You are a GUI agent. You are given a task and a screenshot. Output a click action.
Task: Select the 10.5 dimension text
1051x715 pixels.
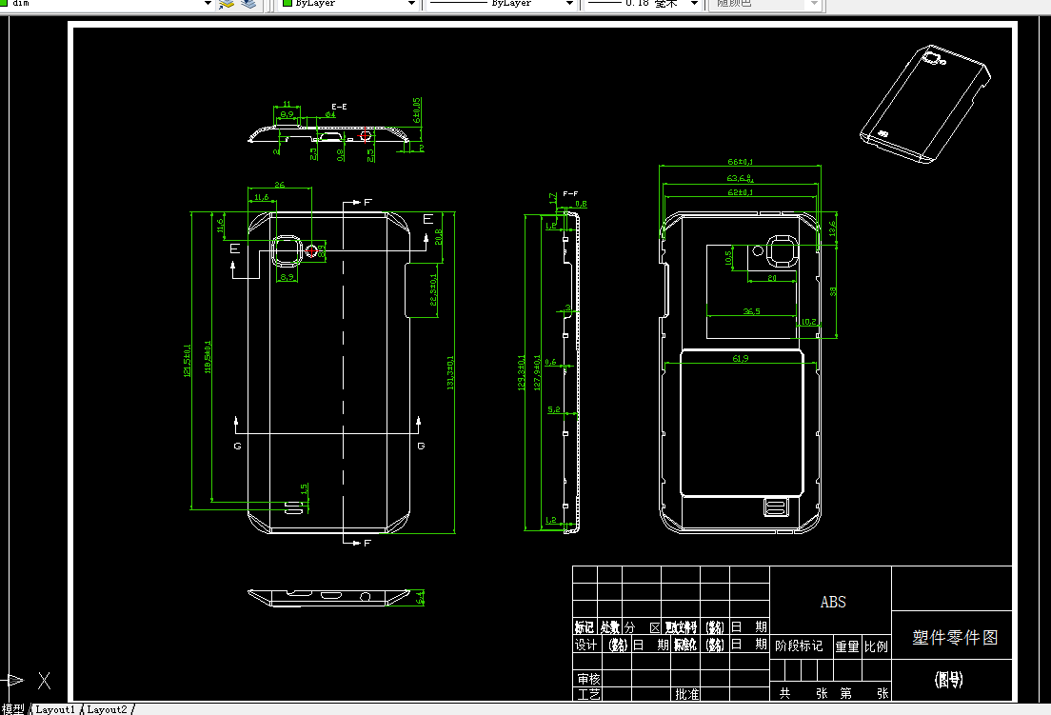tap(728, 258)
